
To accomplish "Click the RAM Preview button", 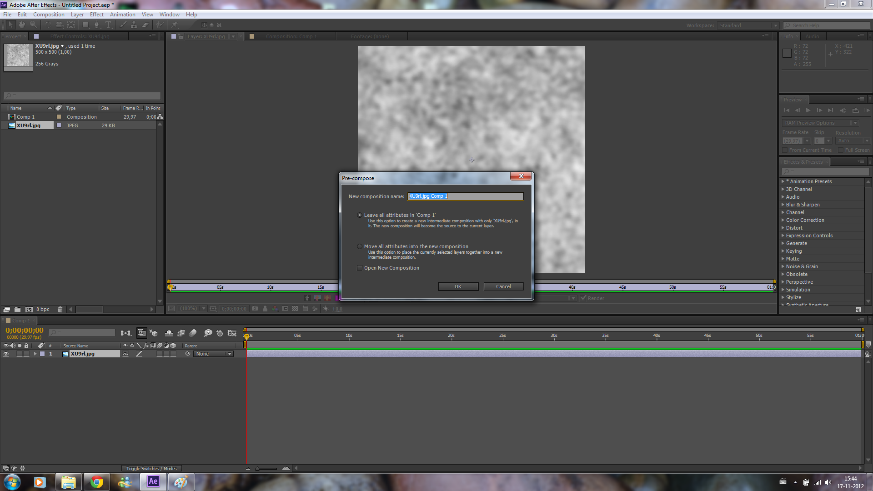I will 867,110.
